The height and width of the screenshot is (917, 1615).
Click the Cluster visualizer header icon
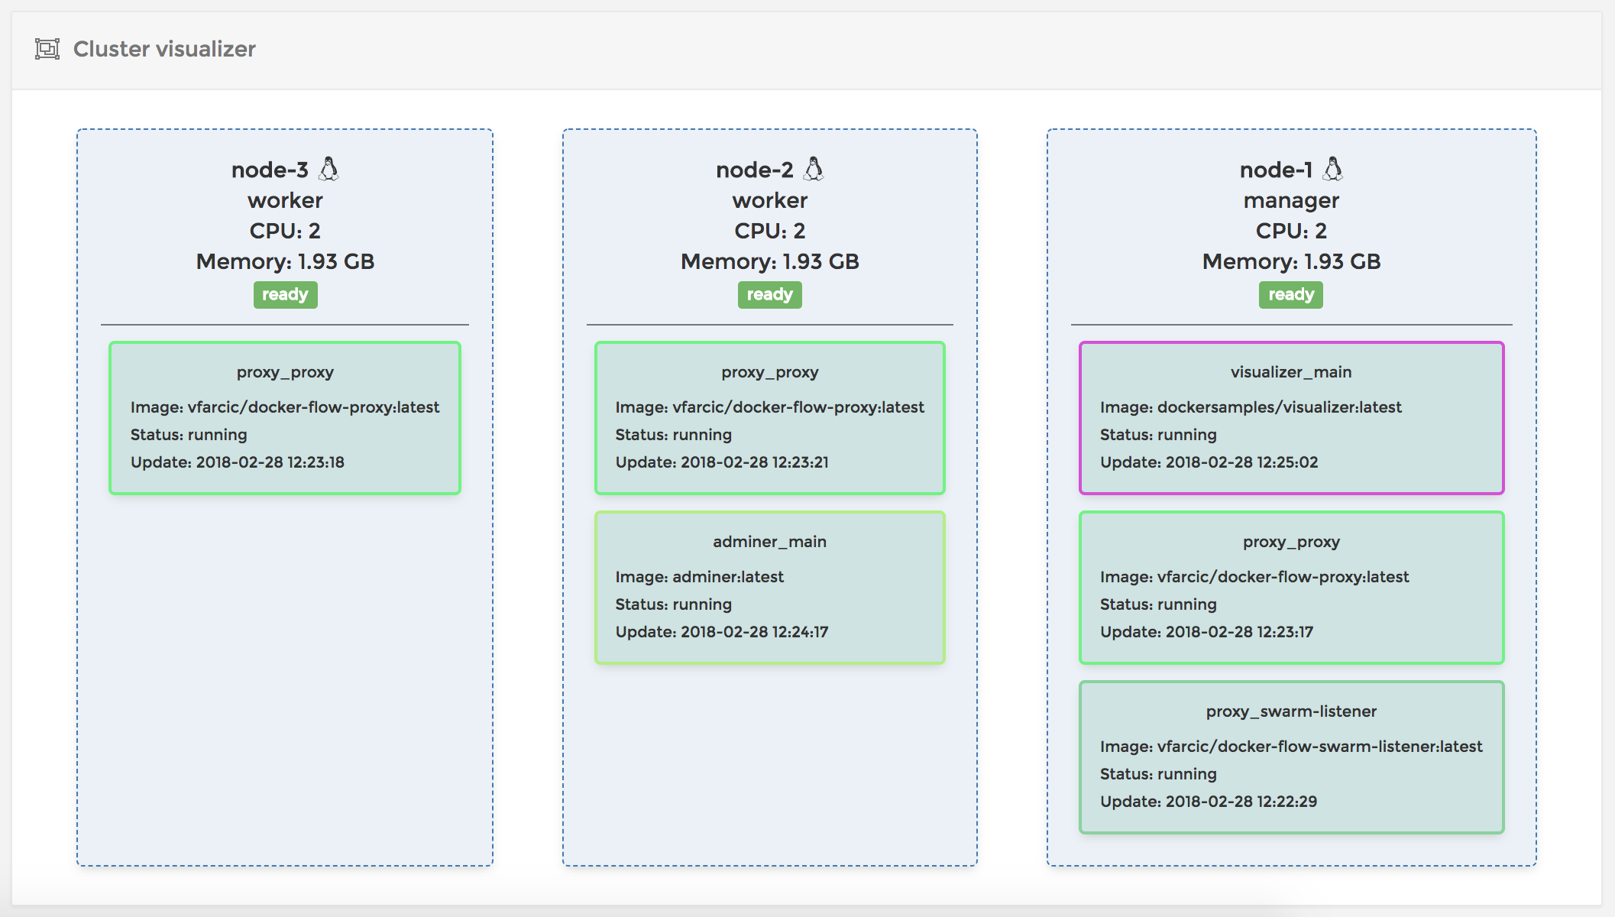(x=47, y=49)
